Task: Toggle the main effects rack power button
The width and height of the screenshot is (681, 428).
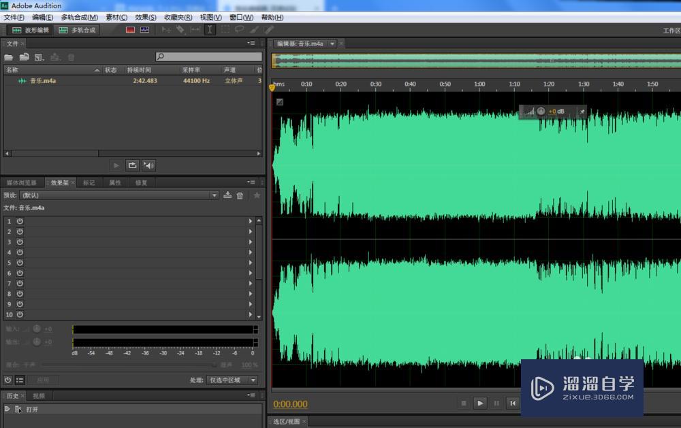Action: [x=7, y=380]
